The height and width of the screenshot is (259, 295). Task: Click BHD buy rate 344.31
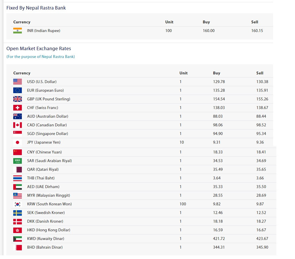pyautogui.click(x=219, y=247)
